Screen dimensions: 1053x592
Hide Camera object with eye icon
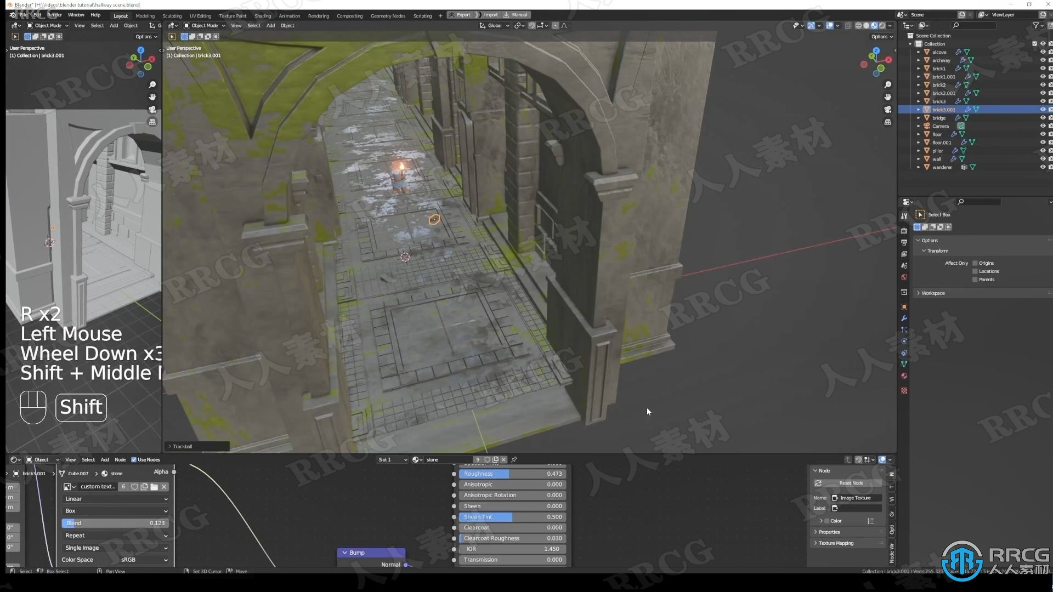tap(1043, 126)
